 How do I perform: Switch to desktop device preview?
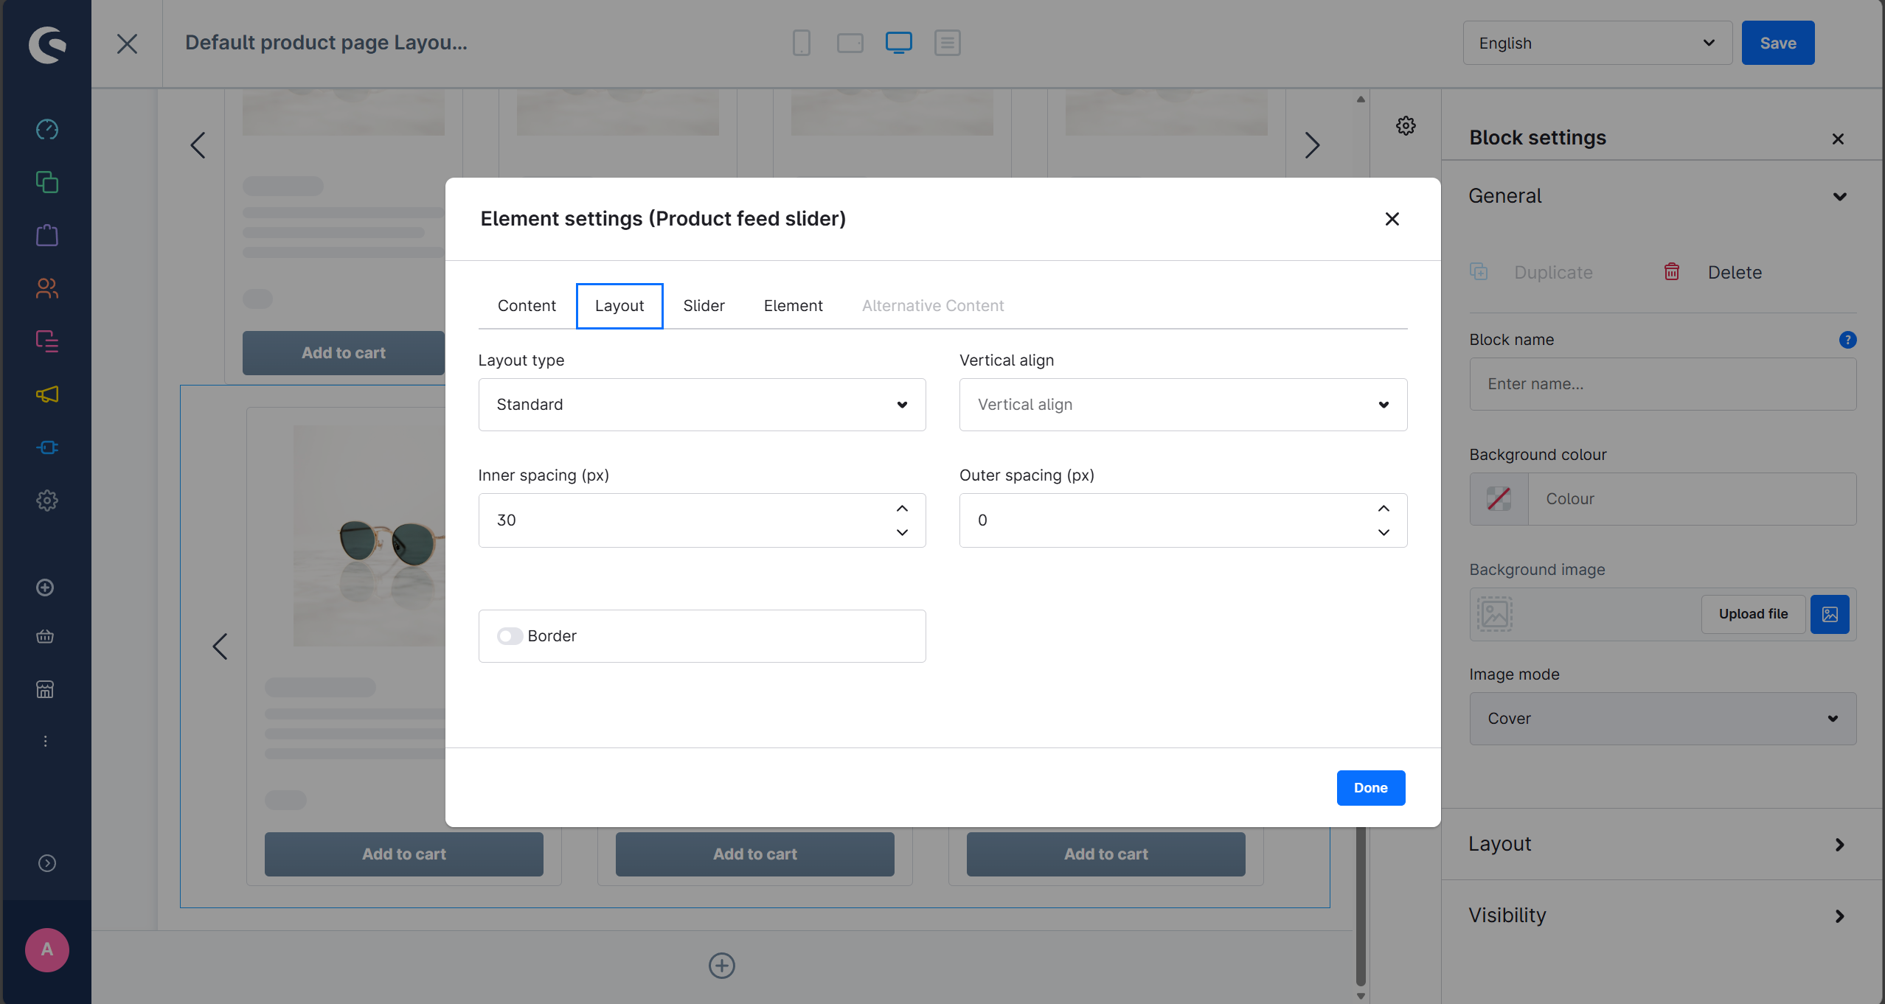coord(899,43)
